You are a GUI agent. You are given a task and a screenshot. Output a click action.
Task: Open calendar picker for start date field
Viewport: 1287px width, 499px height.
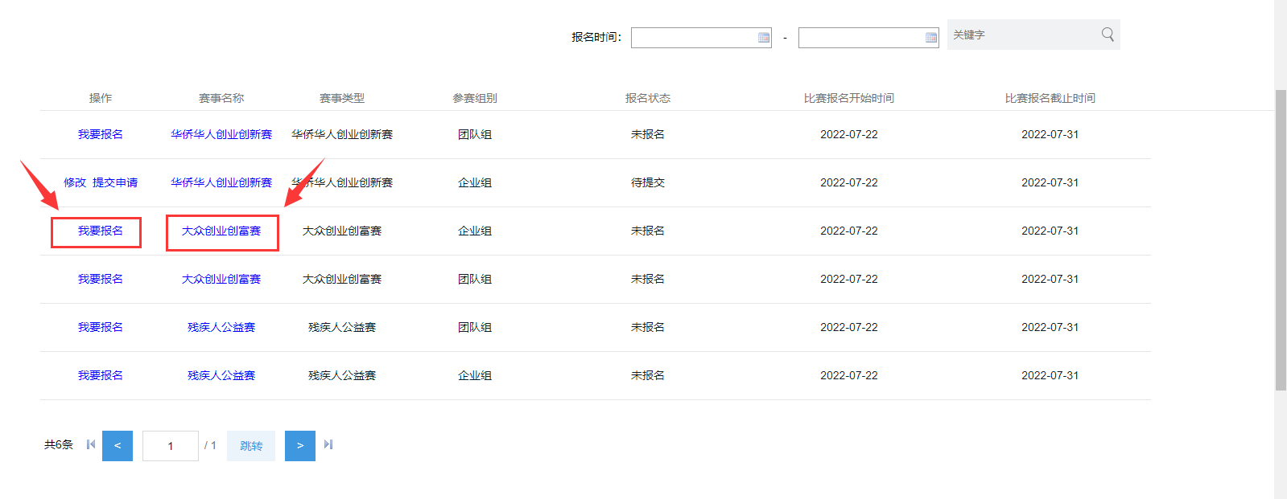(764, 38)
